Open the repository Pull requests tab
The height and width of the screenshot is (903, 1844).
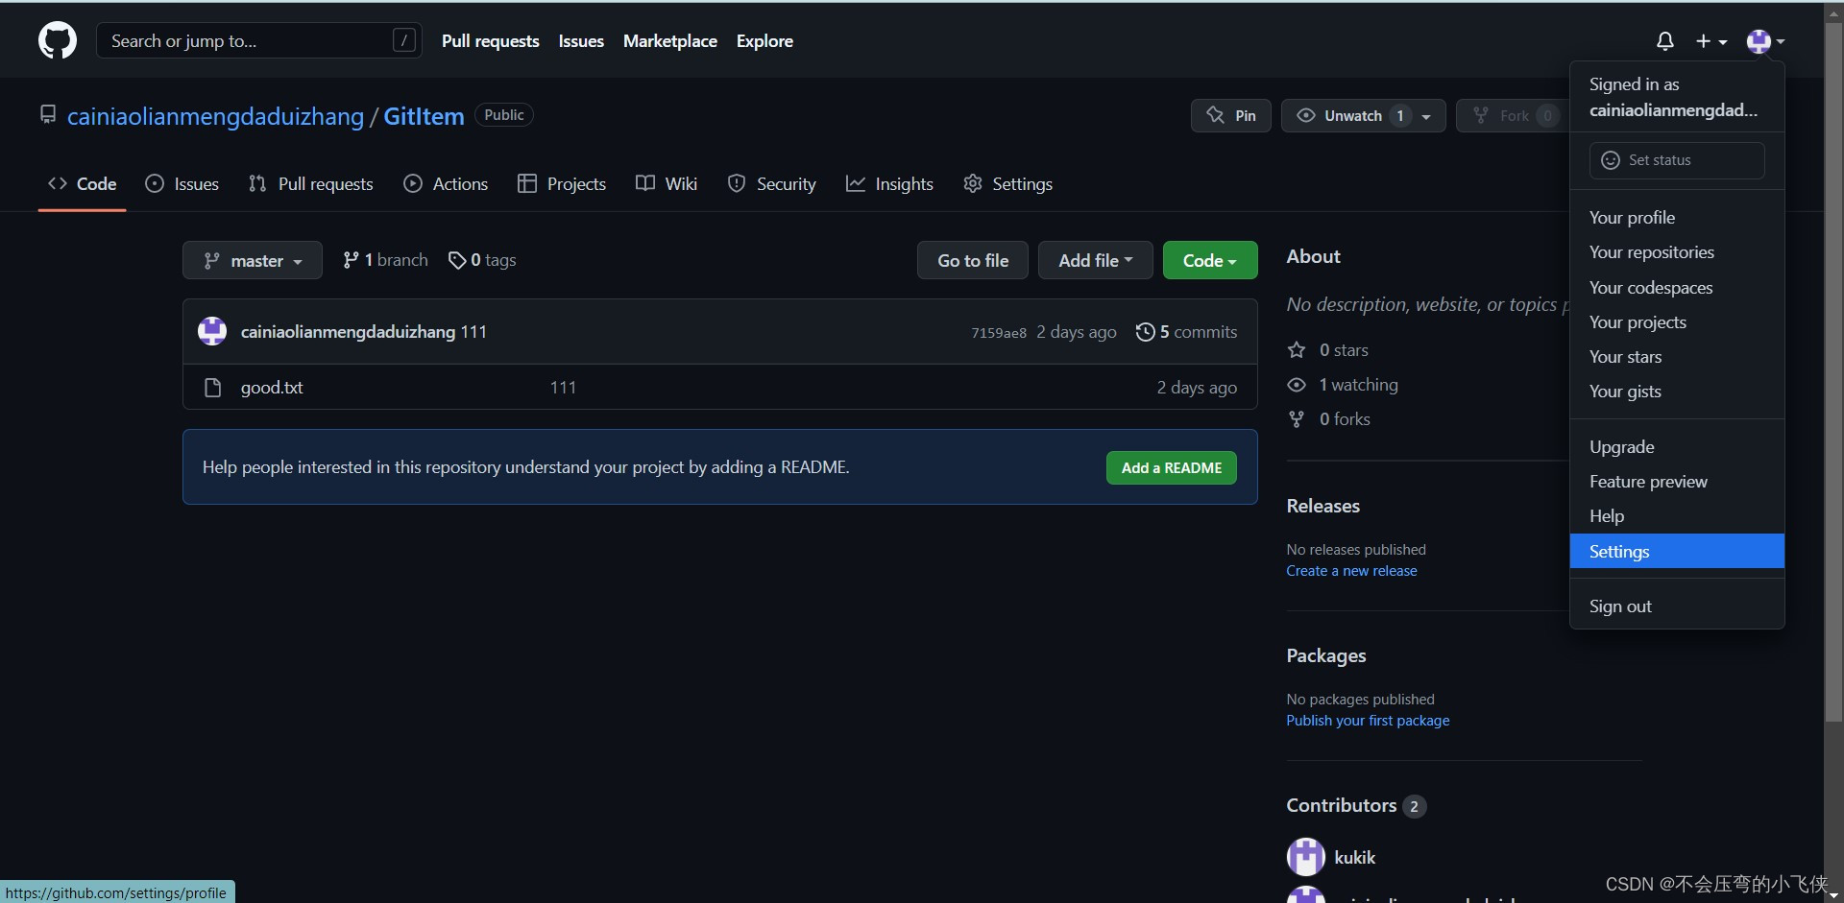[310, 184]
